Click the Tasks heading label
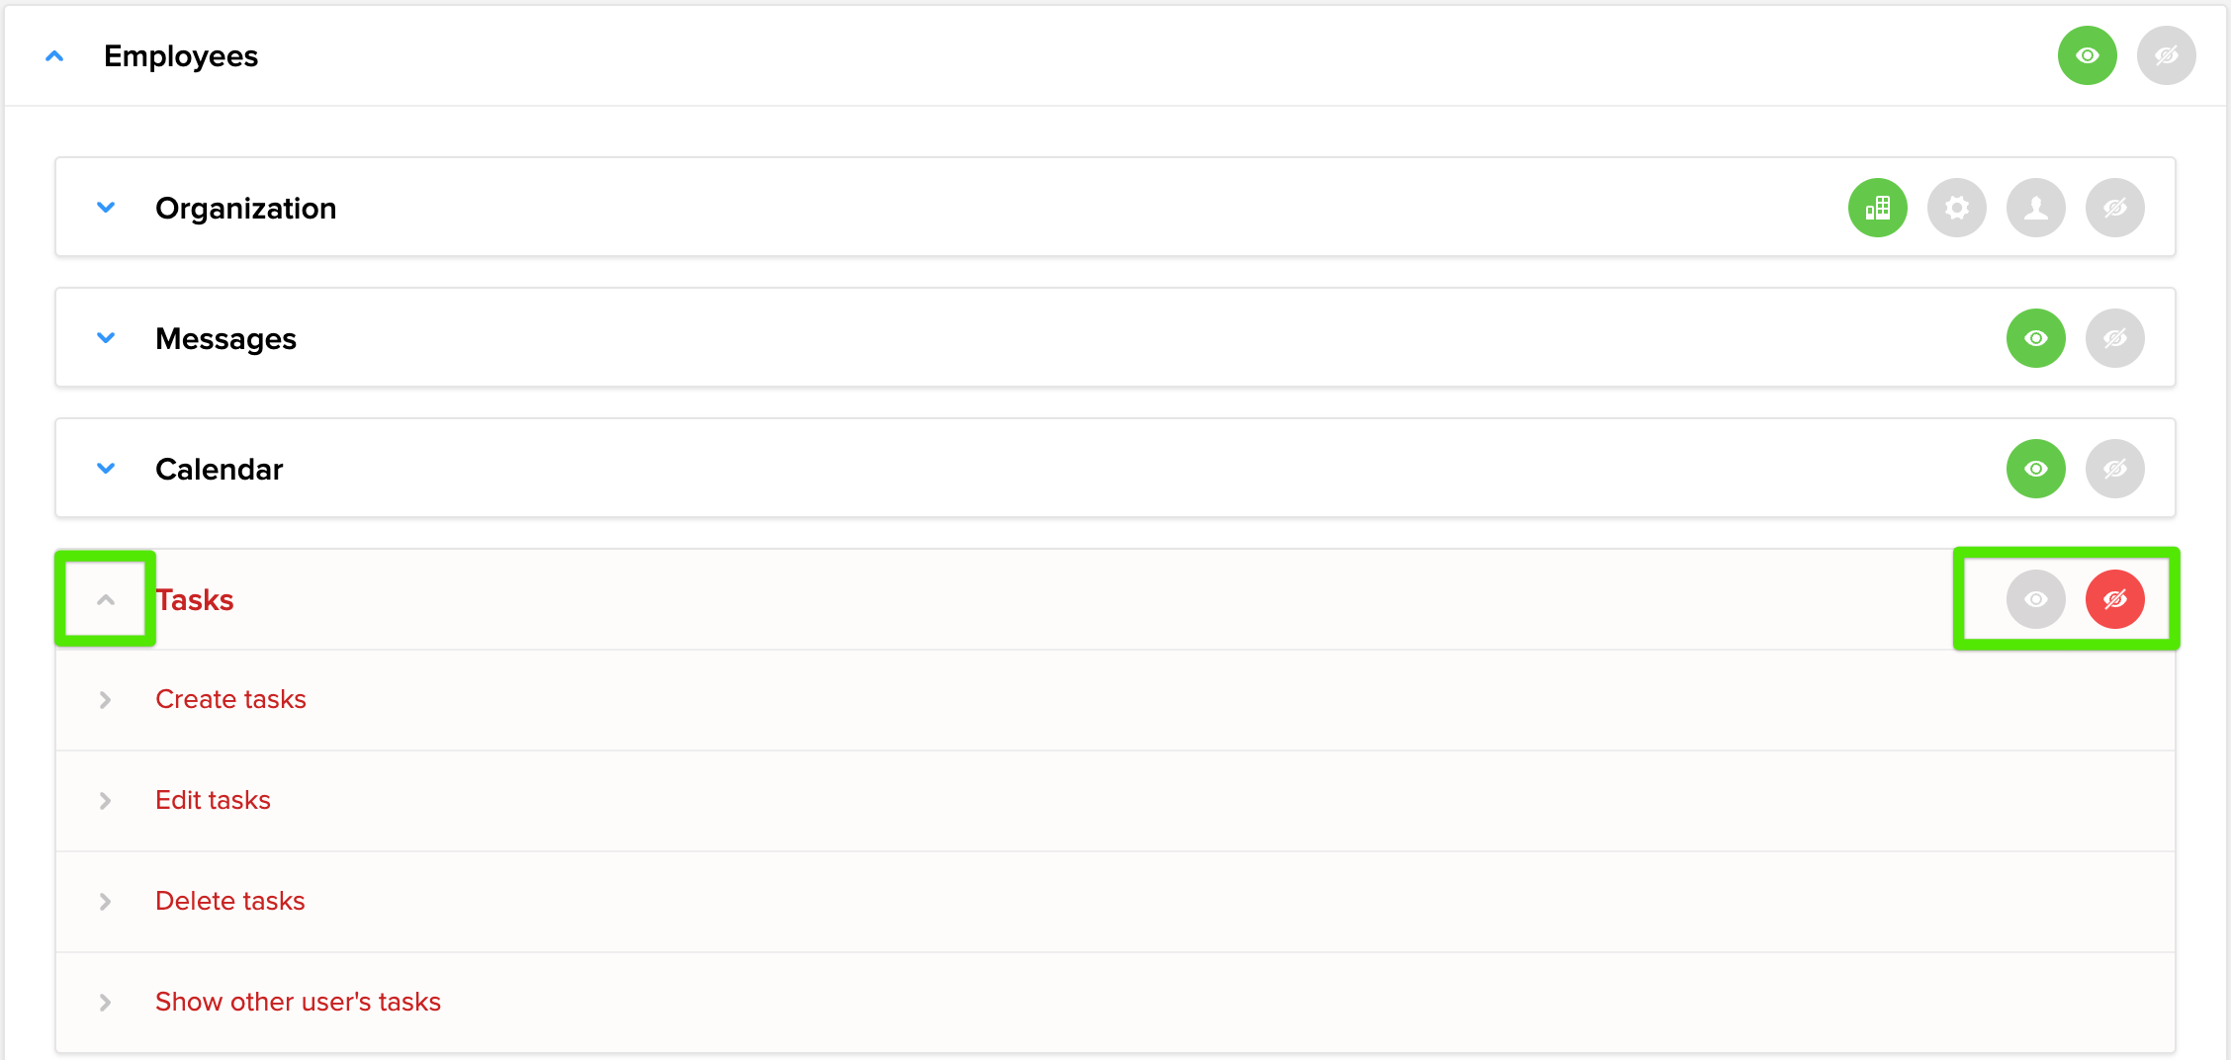Screen dimensions: 2231x1060 (194, 599)
